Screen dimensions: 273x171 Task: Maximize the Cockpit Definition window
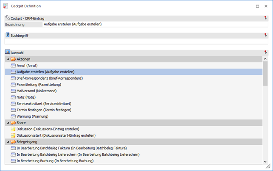point(257,6)
